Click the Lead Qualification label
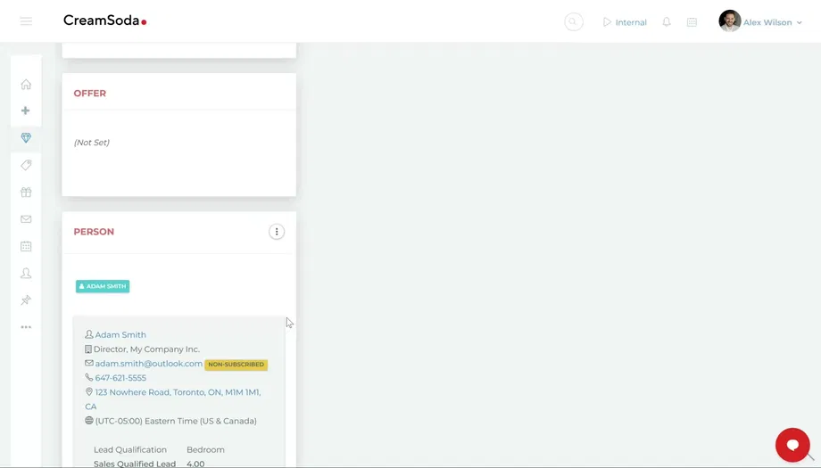This screenshot has width=821, height=468. [130, 449]
